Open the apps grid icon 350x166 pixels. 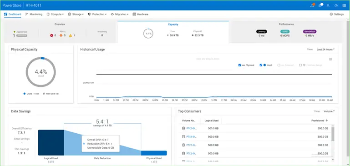pos(344,5)
